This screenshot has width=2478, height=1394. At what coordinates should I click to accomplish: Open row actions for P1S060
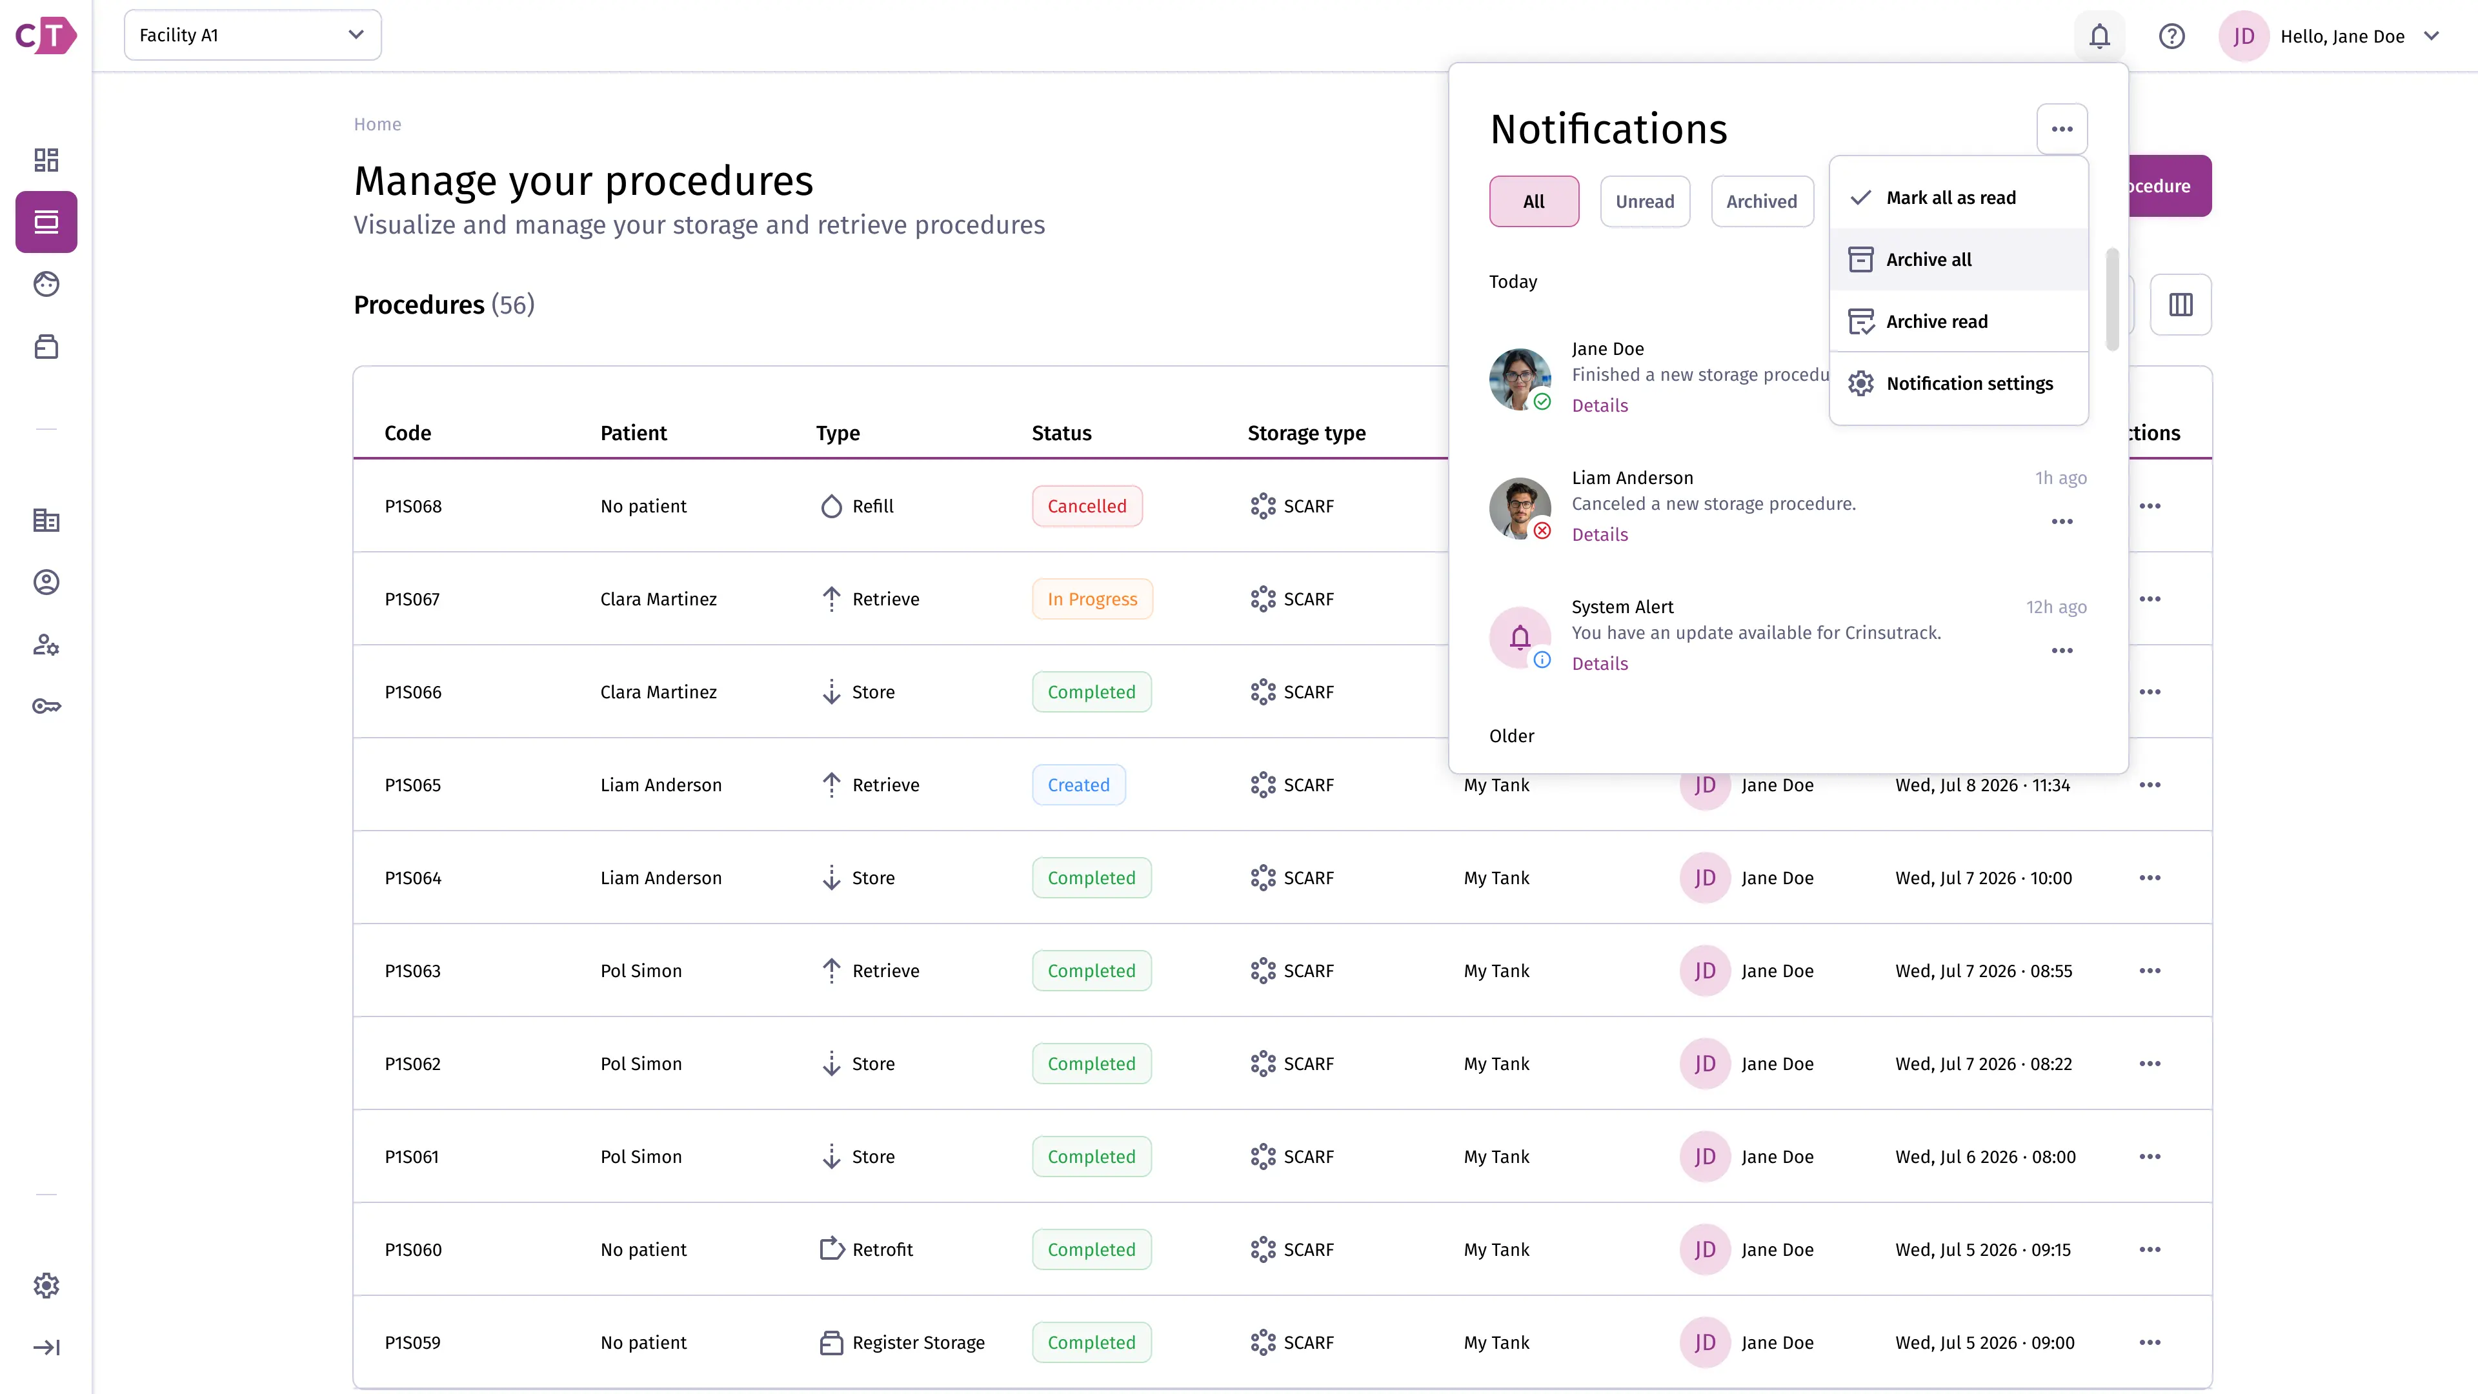[2150, 1249]
